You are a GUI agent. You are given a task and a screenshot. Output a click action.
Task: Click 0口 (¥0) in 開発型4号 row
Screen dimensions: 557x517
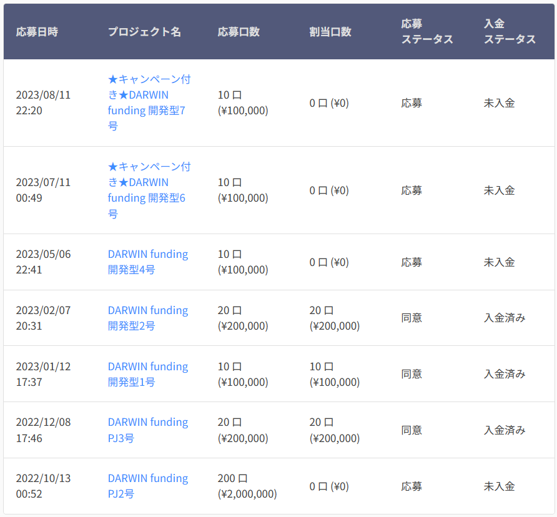tap(329, 262)
